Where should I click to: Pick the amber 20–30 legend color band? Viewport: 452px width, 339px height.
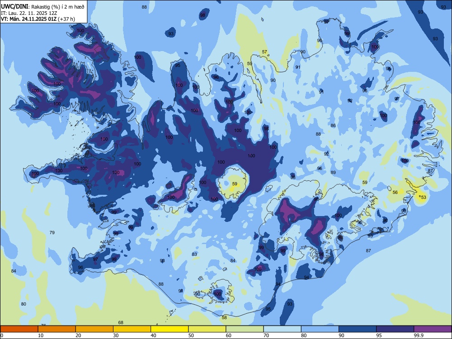[94, 329]
